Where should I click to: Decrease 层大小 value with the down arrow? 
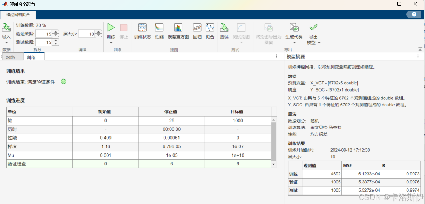[98, 35]
